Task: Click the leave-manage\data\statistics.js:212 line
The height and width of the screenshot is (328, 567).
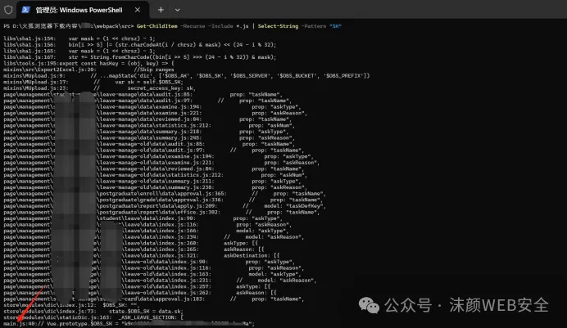Action: [149, 125]
